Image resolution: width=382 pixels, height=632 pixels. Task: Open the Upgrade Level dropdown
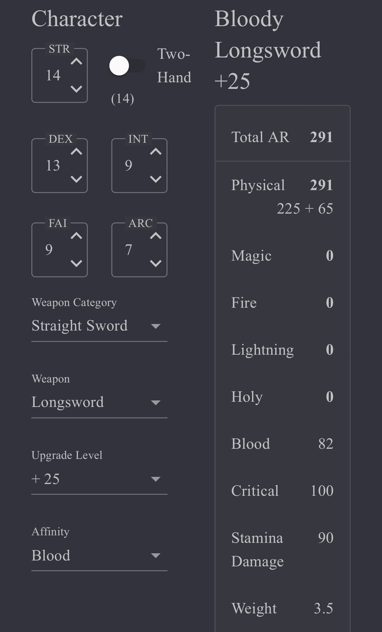99,479
